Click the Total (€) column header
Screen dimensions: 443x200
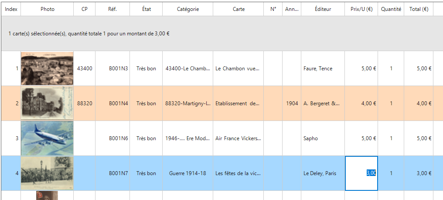419,9
